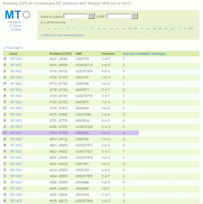Image resolution: width=203 pixels, height=204 pixels.
Task: Click the 16k Bases link
Action: tap(15, 22)
